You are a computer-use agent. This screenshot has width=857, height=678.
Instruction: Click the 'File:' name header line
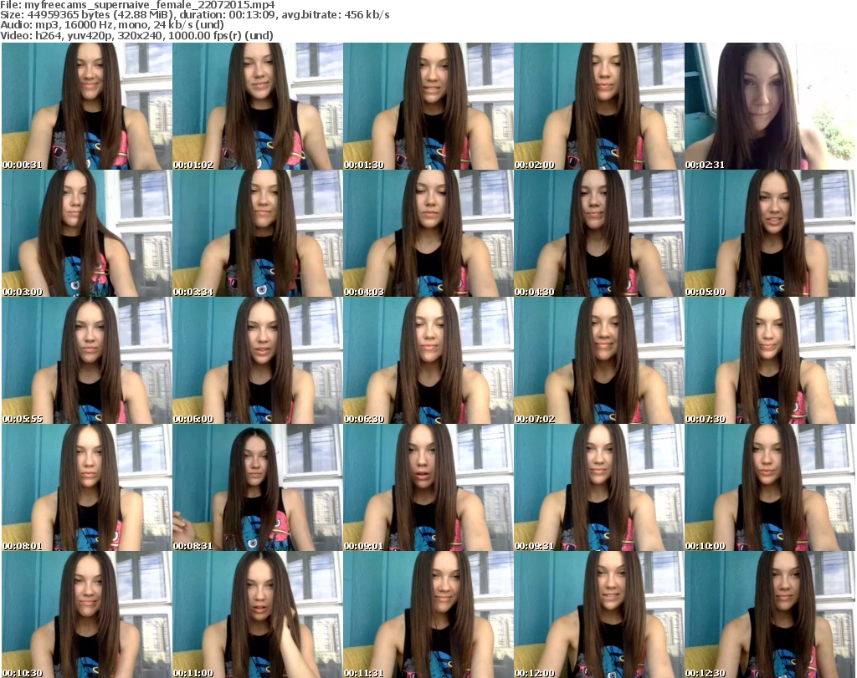tap(137, 5)
